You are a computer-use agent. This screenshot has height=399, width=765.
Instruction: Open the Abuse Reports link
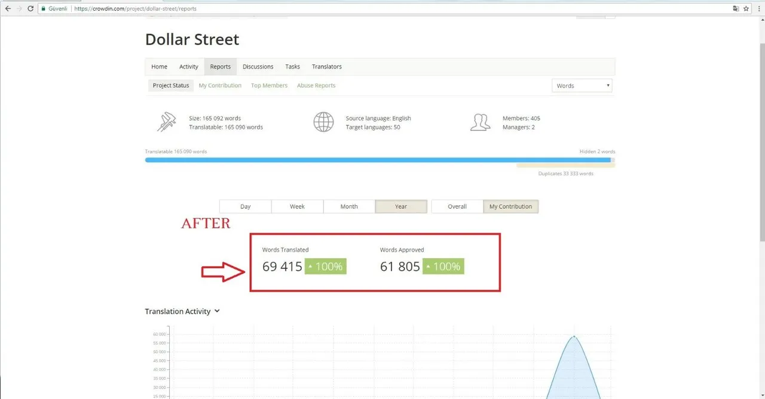point(316,85)
